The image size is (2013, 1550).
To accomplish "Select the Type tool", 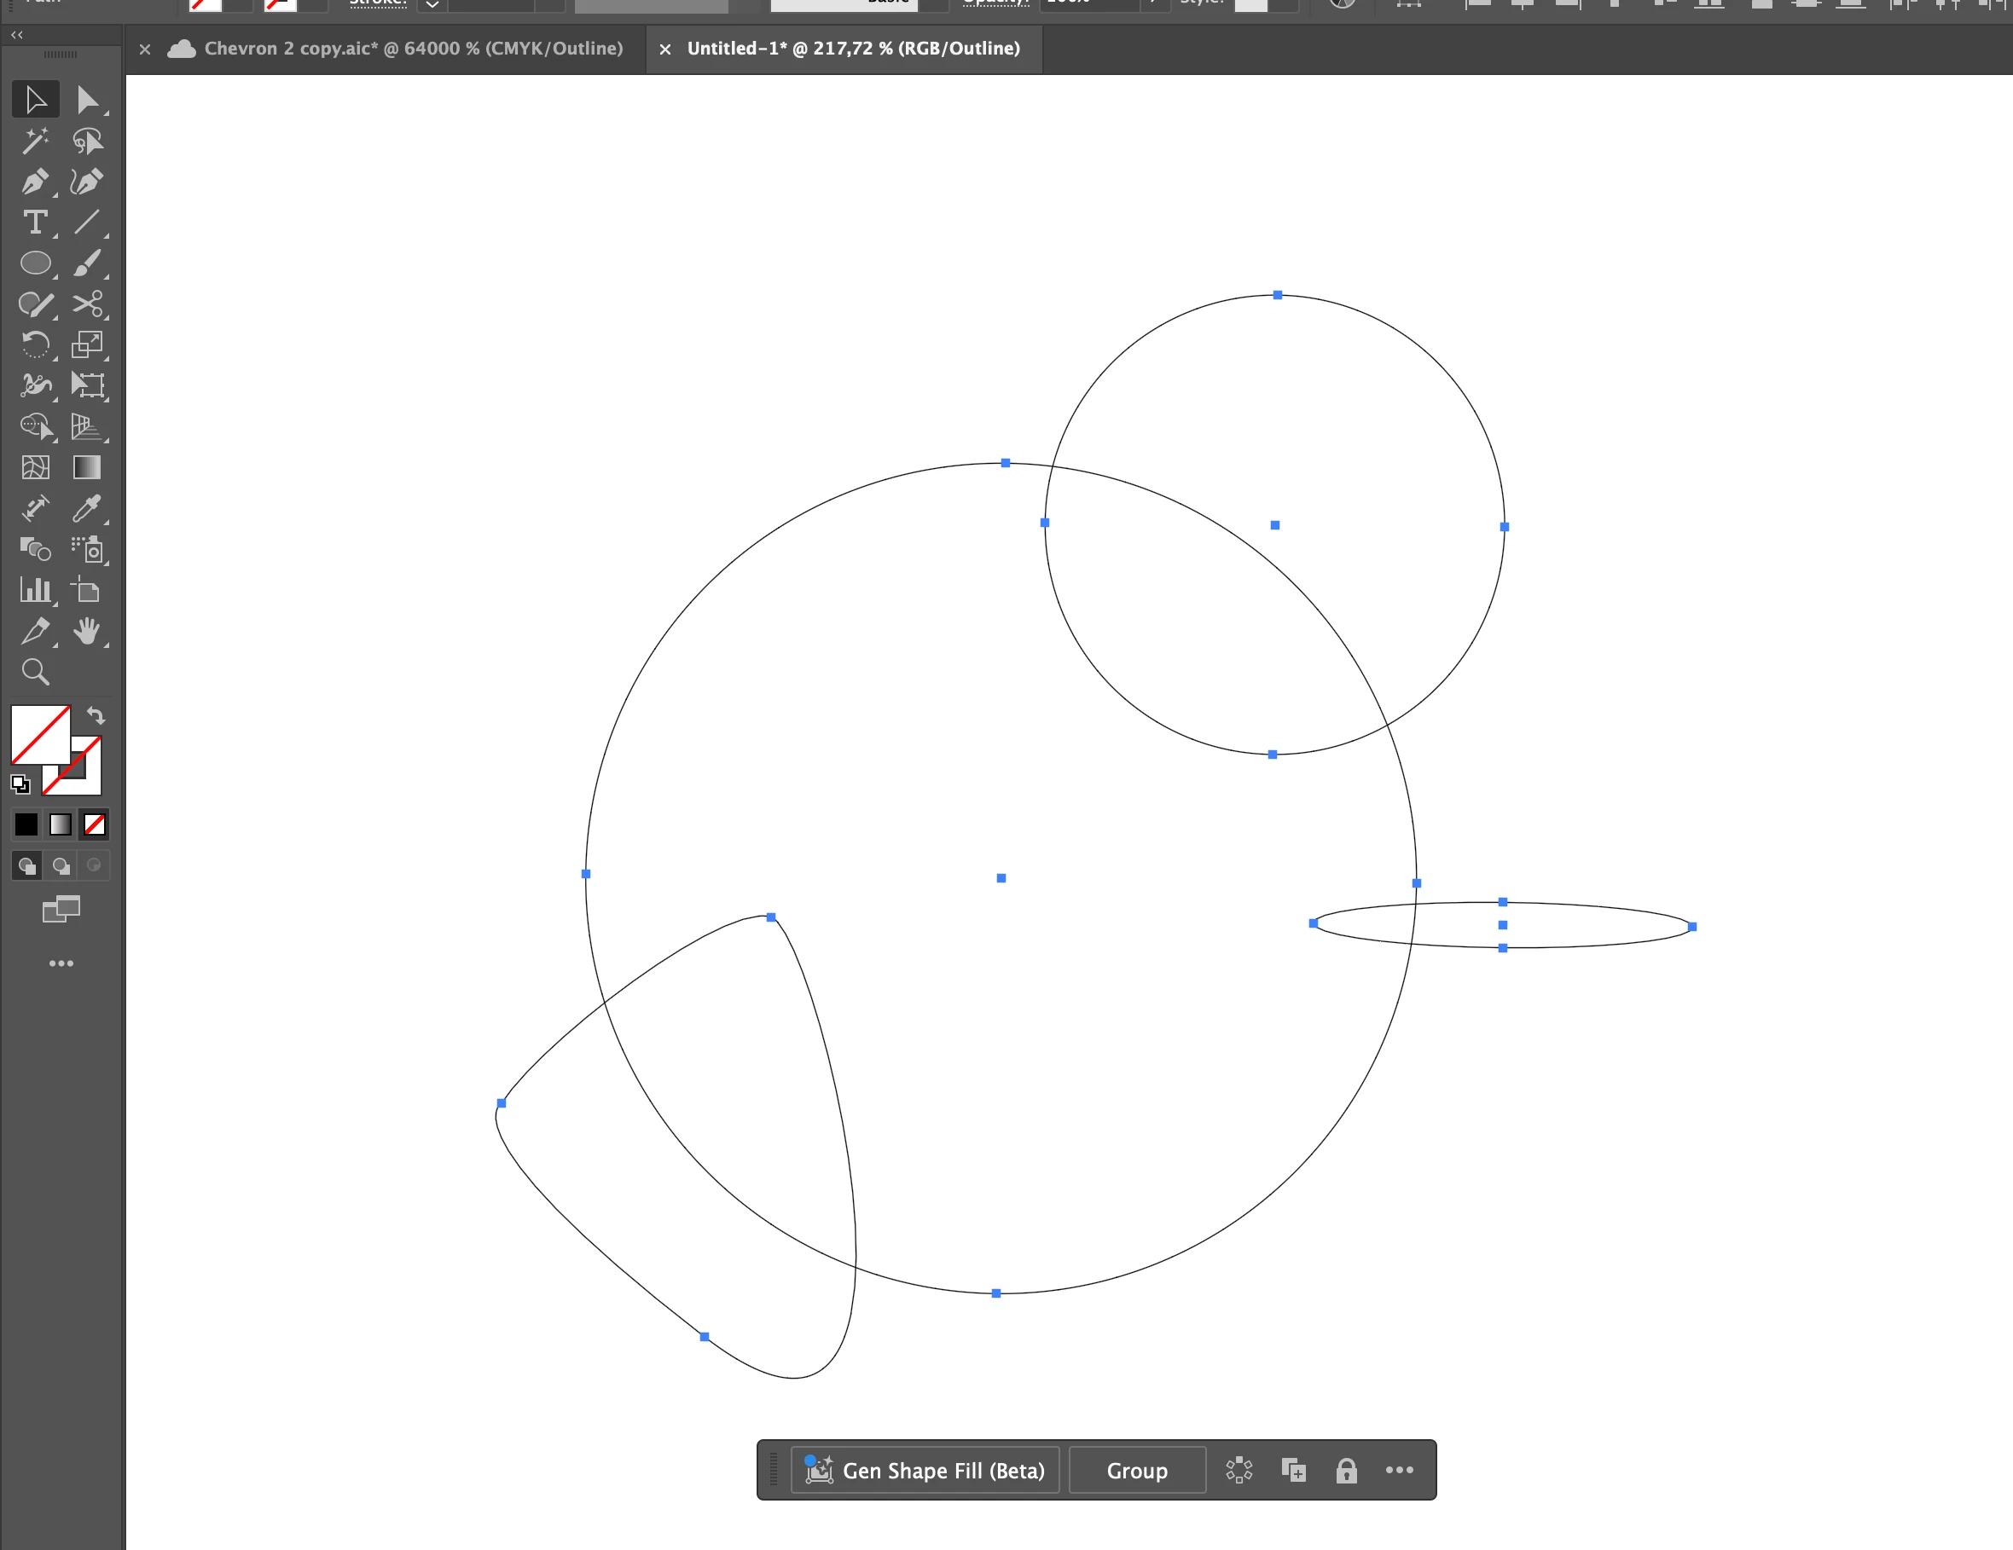I will [x=35, y=222].
